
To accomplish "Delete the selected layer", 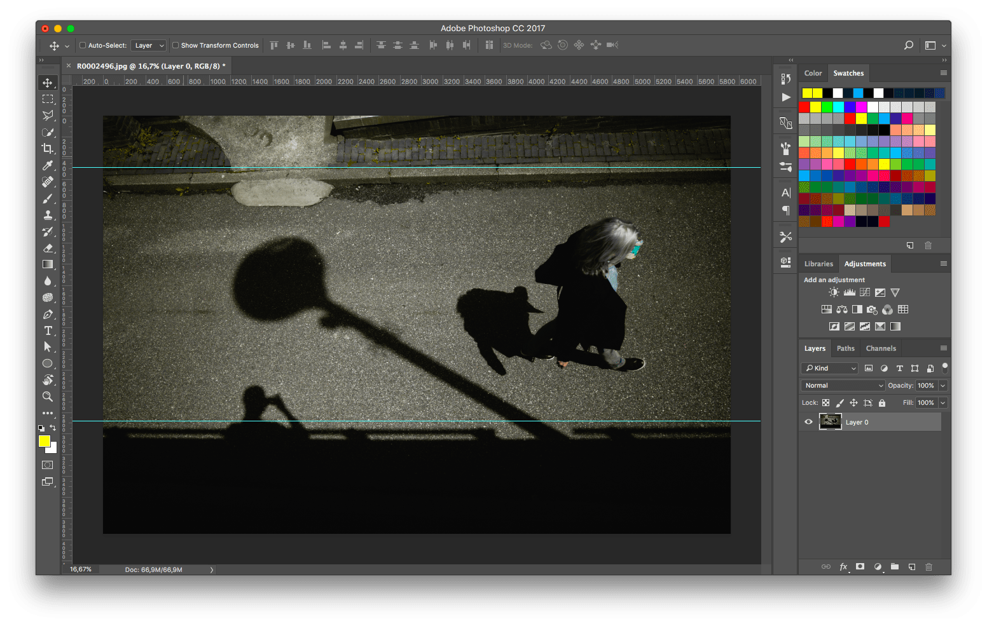I will pyautogui.click(x=928, y=566).
